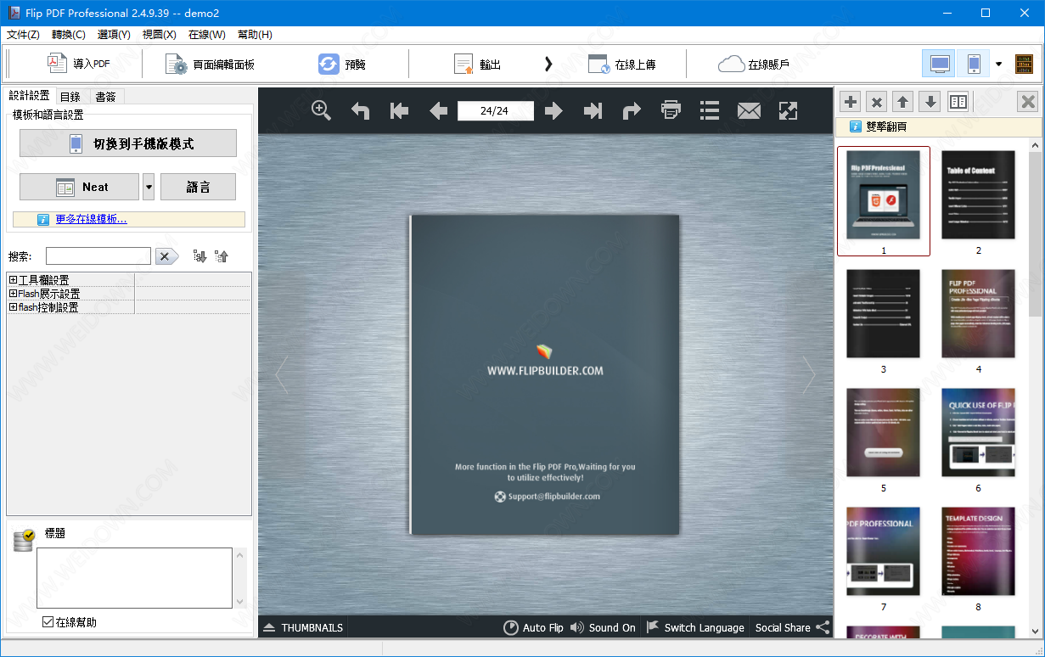
Task: Enable Auto Flip mode
Action: click(x=533, y=627)
